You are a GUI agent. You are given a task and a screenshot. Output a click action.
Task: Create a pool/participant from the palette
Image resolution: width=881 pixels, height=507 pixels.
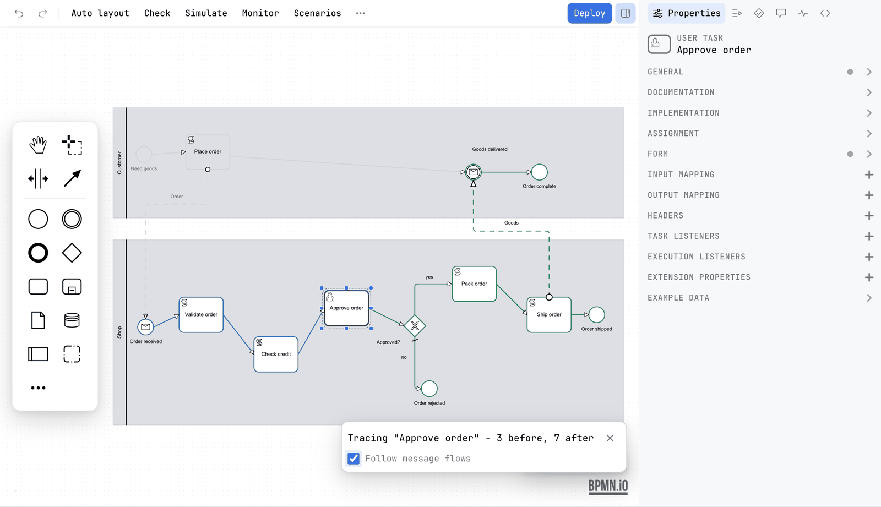[x=38, y=354]
